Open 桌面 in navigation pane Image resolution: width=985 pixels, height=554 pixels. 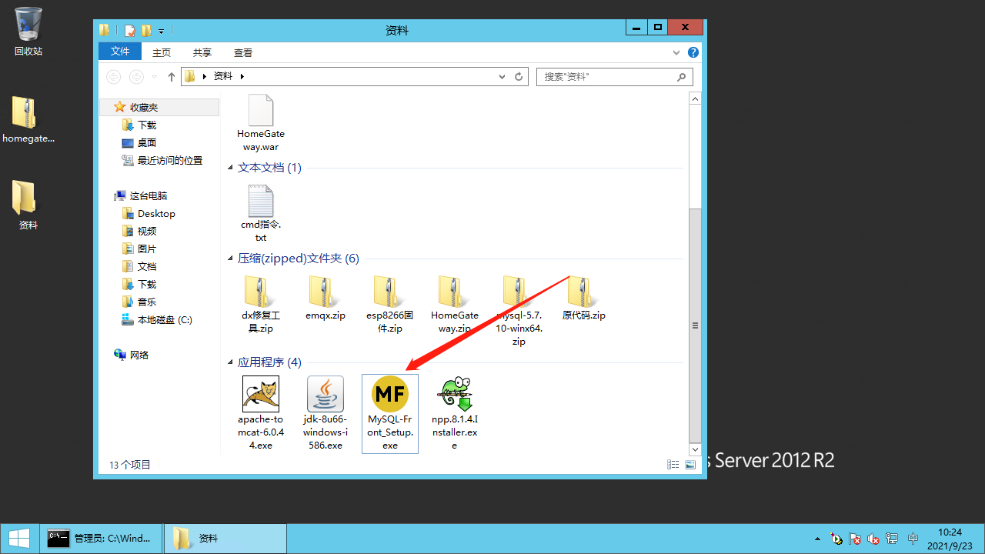coord(139,142)
